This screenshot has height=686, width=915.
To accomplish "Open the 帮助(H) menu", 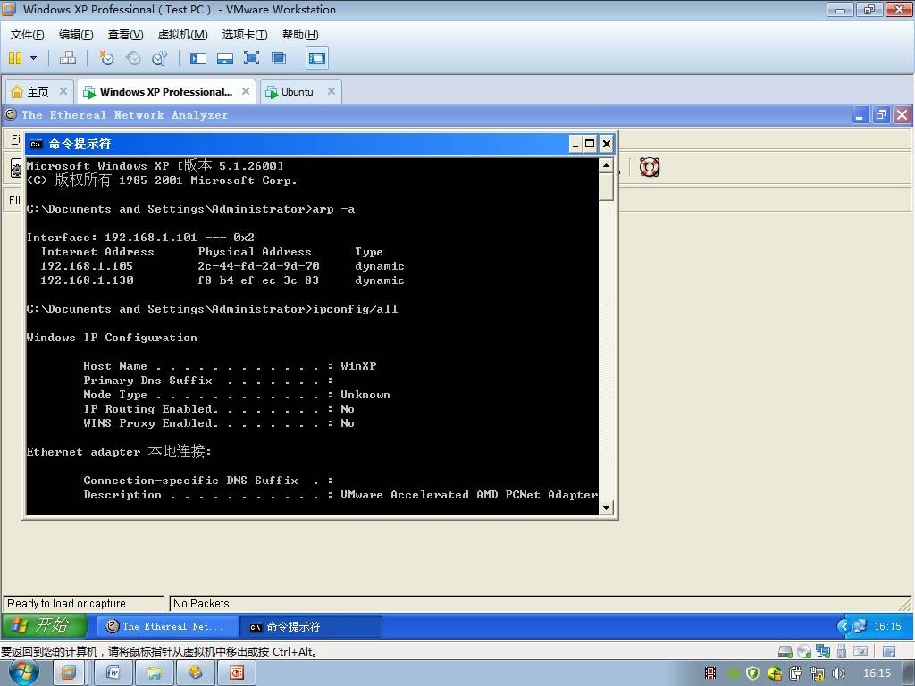I will (x=300, y=35).
